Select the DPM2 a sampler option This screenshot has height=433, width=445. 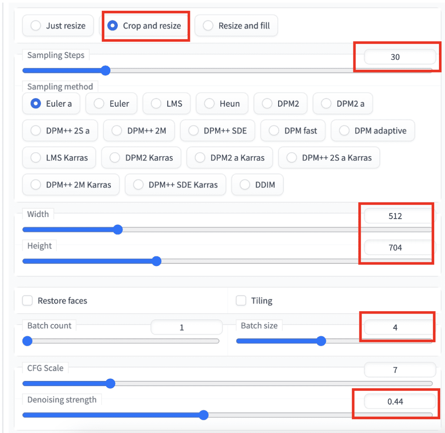342,103
